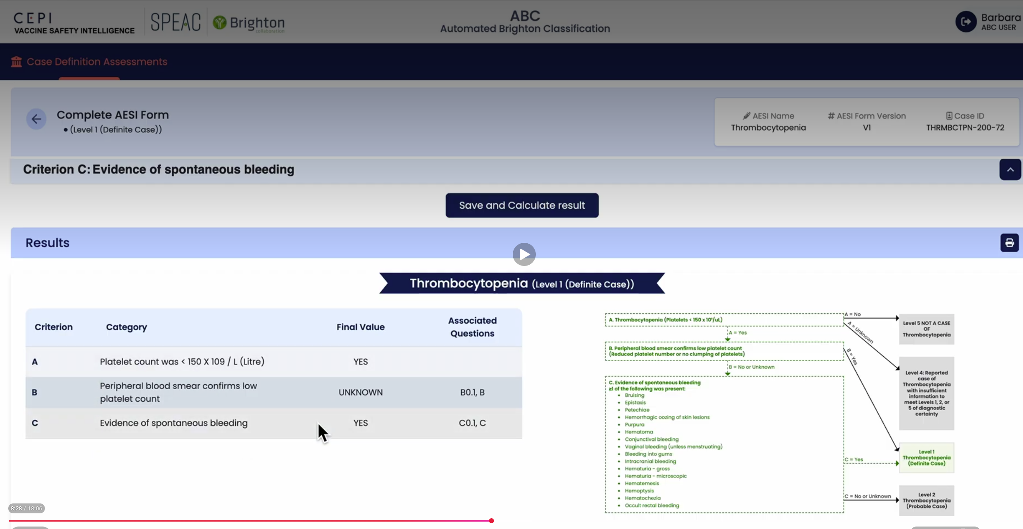Click the Associated Questions column header
The width and height of the screenshot is (1023, 529).
point(472,327)
